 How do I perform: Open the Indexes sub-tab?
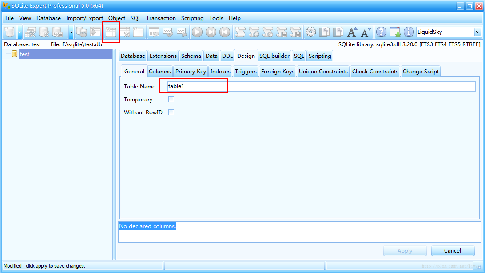(220, 71)
